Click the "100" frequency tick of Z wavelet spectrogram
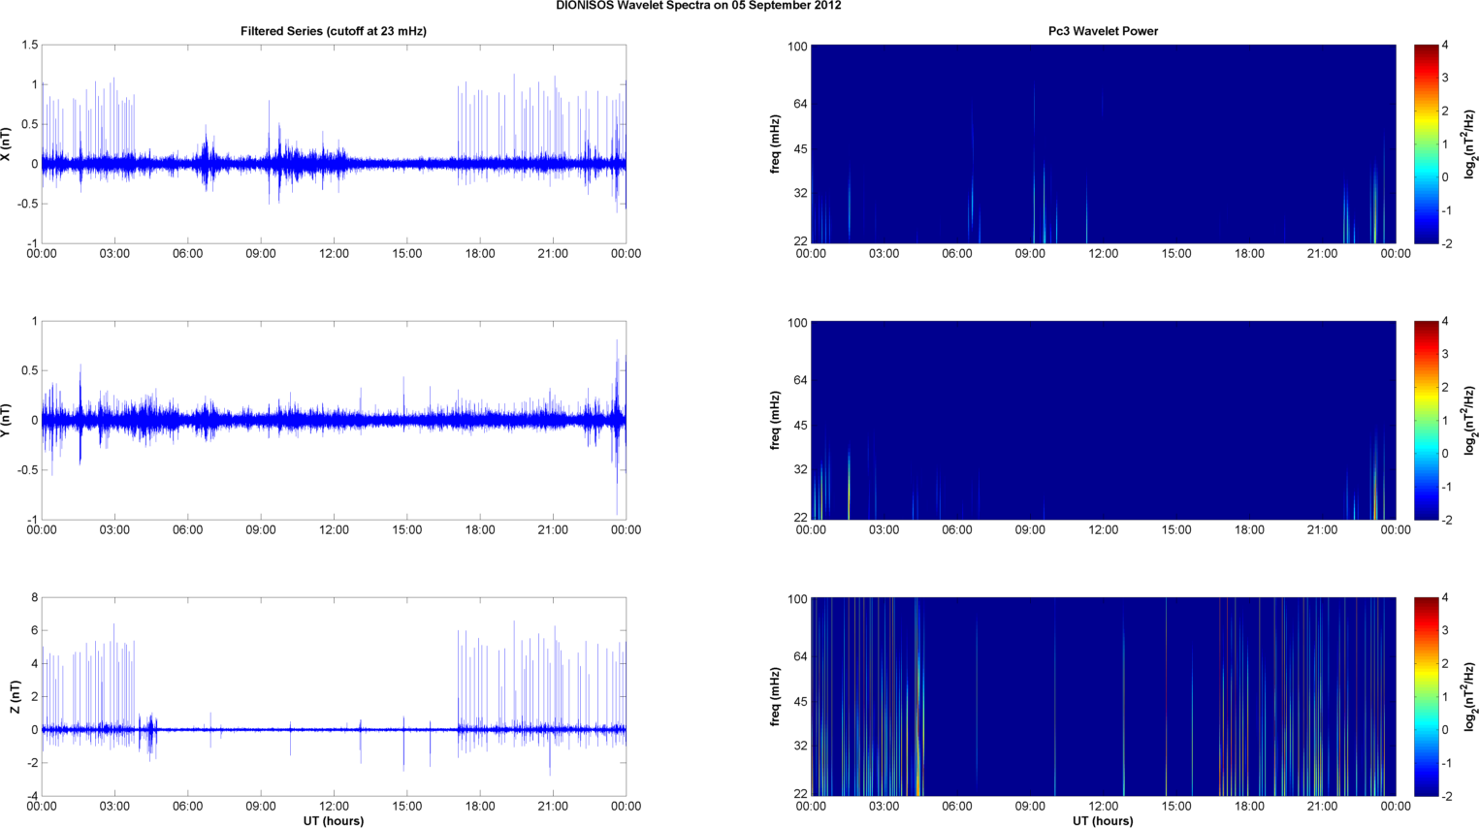This screenshot has width=1479, height=828. pyautogui.click(x=797, y=599)
